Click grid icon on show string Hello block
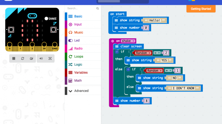 tap(116, 20)
